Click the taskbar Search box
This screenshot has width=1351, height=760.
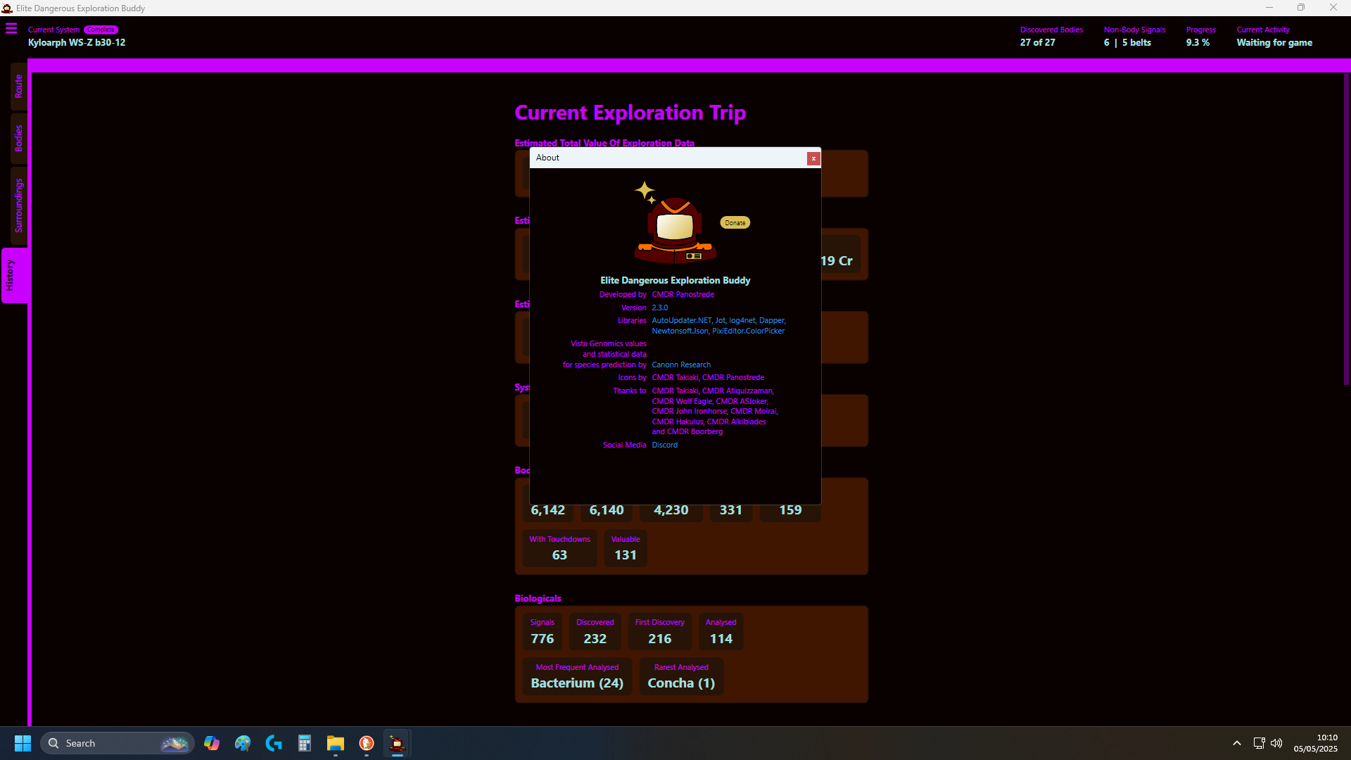point(117,743)
